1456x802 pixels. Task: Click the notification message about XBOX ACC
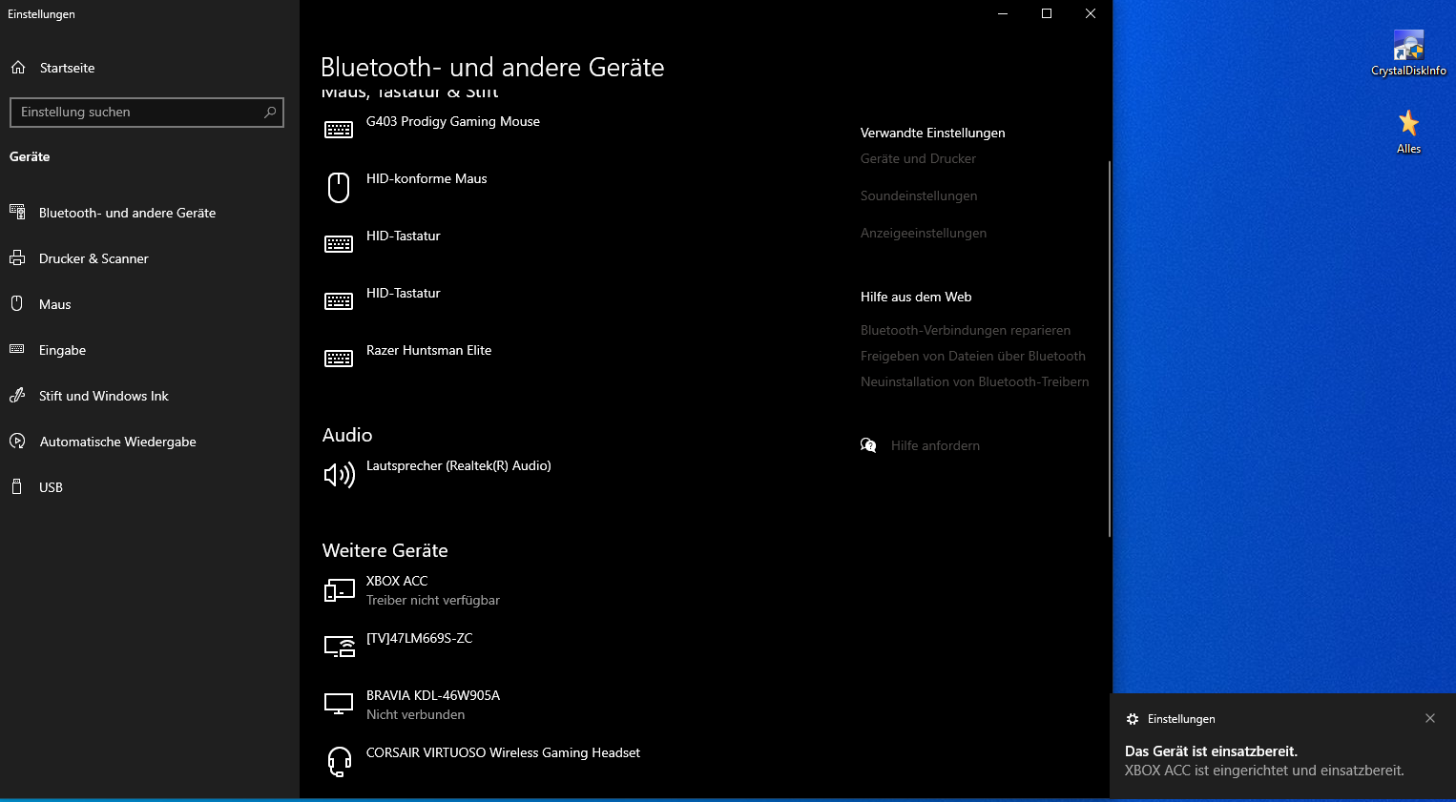click(1264, 771)
